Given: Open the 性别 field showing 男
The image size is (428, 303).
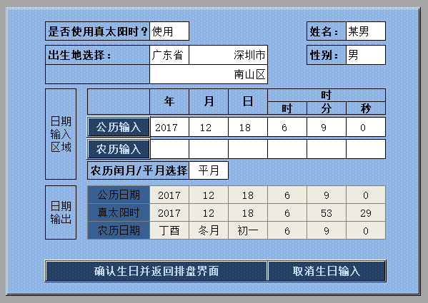Looking at the screenshot, I should [366, 56].
